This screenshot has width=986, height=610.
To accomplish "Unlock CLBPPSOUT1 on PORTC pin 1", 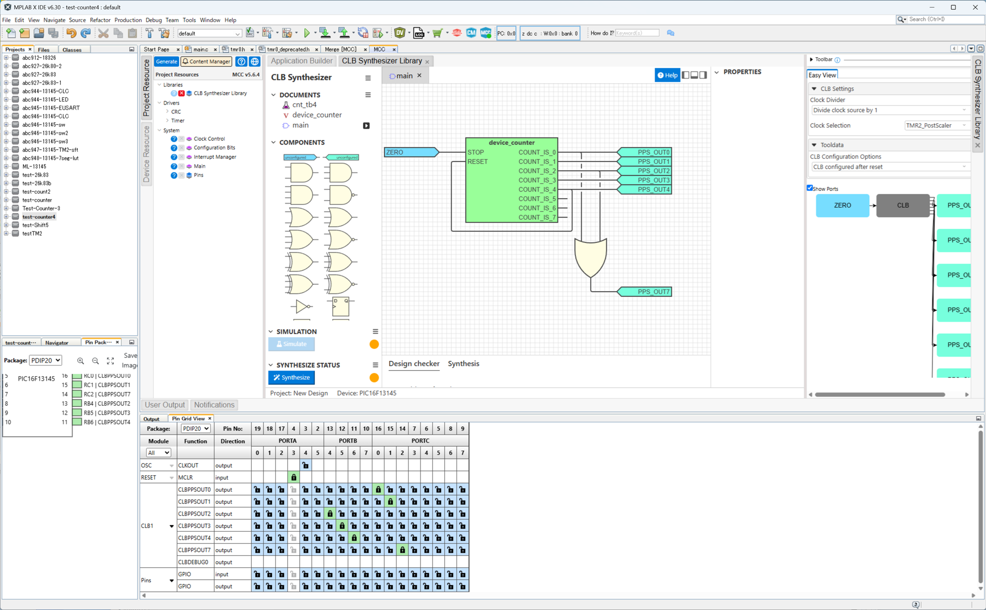I will 390,502.
